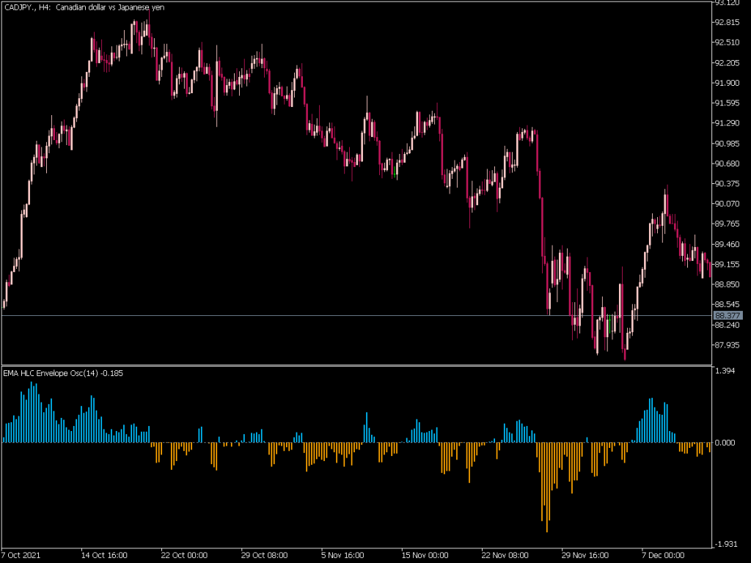Screen dimensions: 751x563
Task: Toggle selection of the horizontal 88.377 price line
Action: coord(293,314)
